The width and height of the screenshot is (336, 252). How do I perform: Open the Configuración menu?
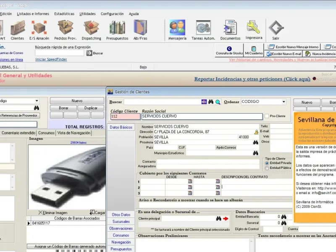click(112, 14)
